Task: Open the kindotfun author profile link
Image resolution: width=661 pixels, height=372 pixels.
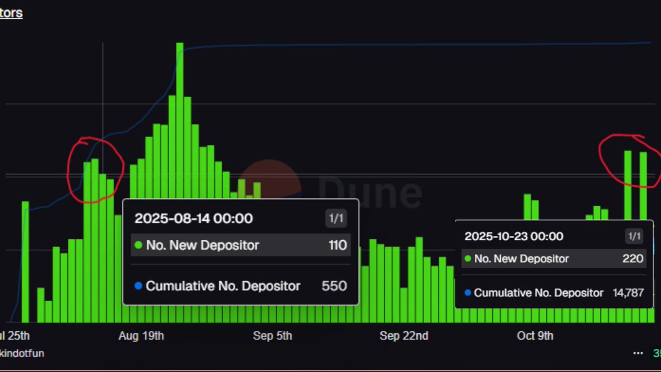Action: pos(23,353)
